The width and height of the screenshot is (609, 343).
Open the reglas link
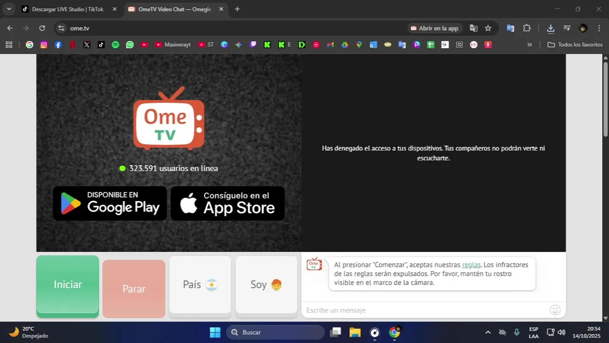point(471,265)
